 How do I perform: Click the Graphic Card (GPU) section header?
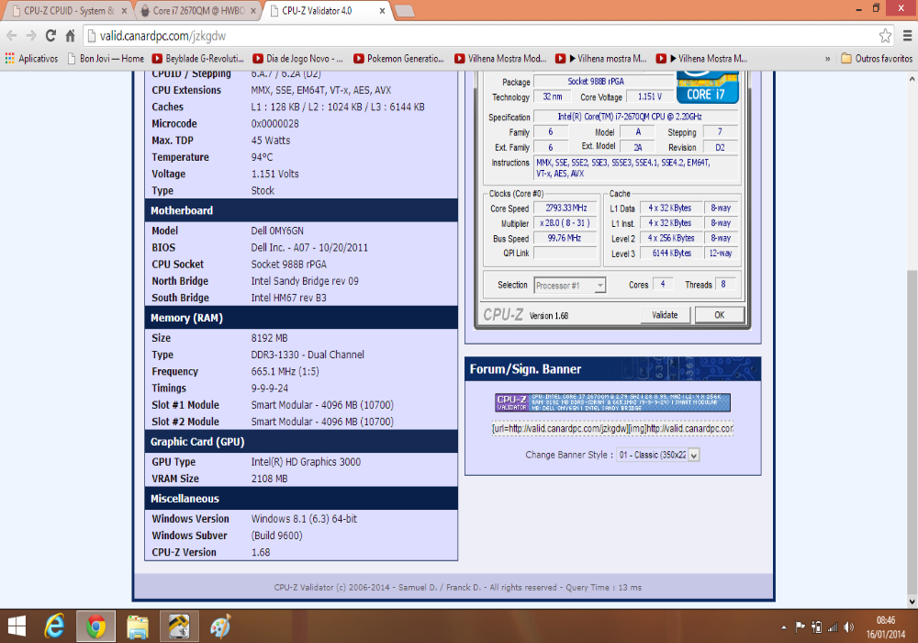[301, 442]
